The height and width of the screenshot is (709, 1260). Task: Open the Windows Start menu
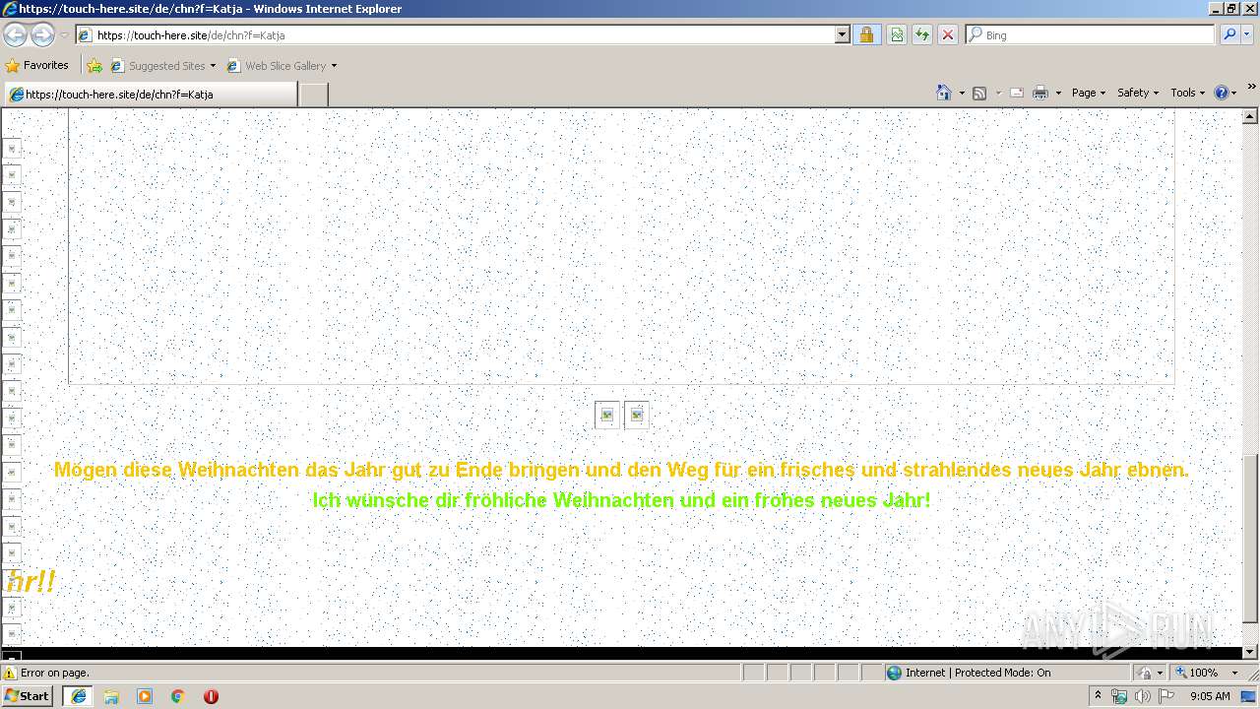pyautogui.click(x=27, y=696)
